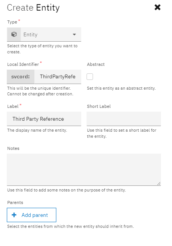Click the Add parent button
Image resolution: width=172 pixels, height=246 pixels.
point(31,215)
